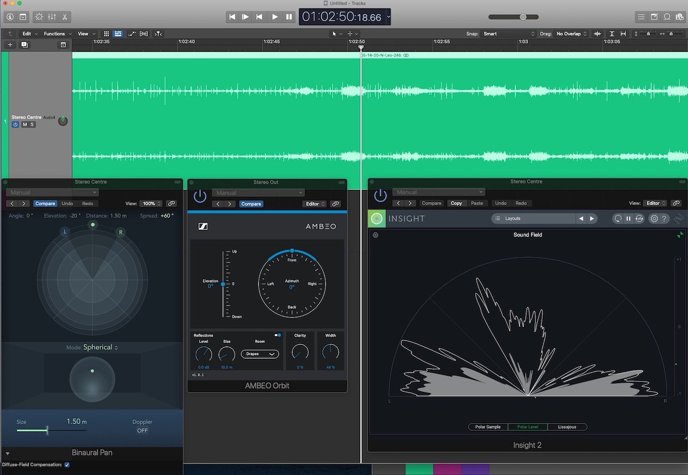Viewport: 688px width, 475px height.
Task: Click Compare in AMBEO Orbit window
Action: [x=251, y=204]
